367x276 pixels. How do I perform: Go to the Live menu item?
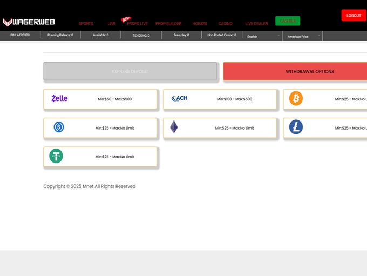(x=112, y=24)
